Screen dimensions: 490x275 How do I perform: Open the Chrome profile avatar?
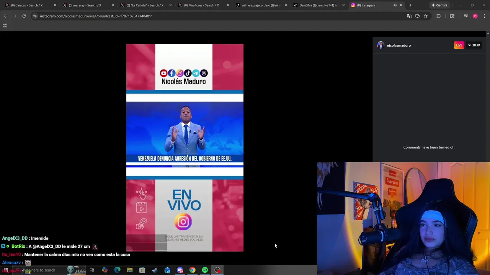pyautogui.click(x=475, y=16)
